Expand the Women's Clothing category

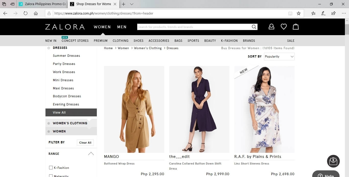tap(49, 123)
